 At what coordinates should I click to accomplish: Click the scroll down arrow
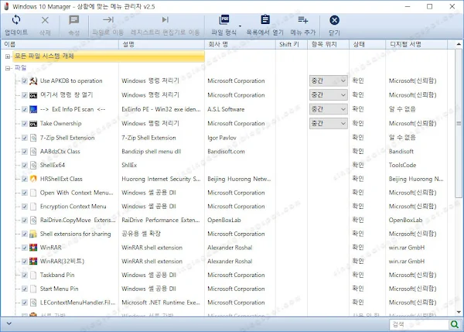pos(459,312)
